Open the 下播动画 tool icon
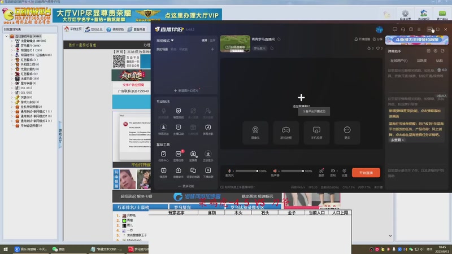 tap(208, 173)
